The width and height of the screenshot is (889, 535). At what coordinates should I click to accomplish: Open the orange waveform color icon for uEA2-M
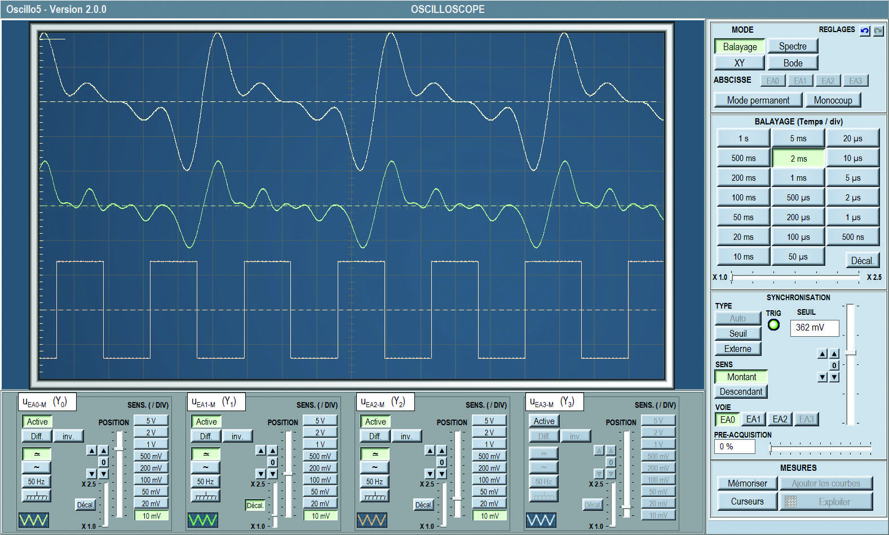click(372, 519)
